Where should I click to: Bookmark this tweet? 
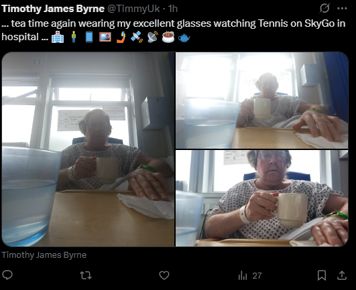[322, 275]
